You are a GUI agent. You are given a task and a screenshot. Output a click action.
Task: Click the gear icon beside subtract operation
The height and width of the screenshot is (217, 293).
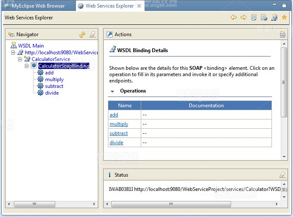pos(40,86)
